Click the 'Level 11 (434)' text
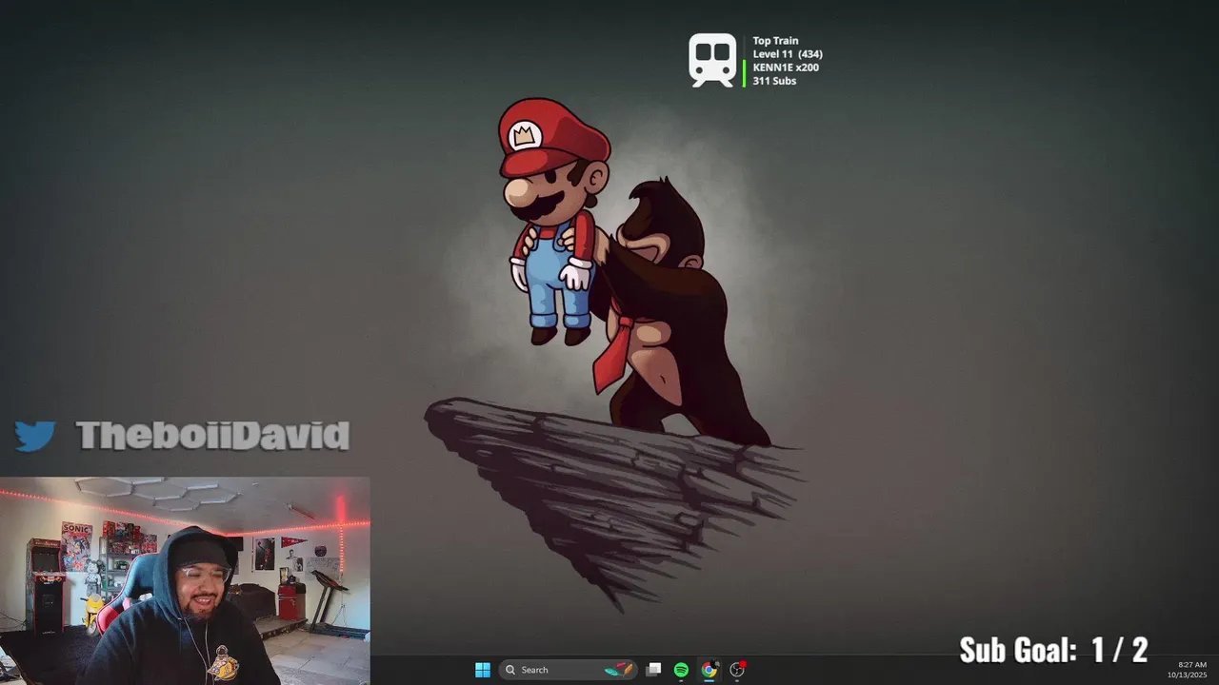 click(x=788, y=54)
